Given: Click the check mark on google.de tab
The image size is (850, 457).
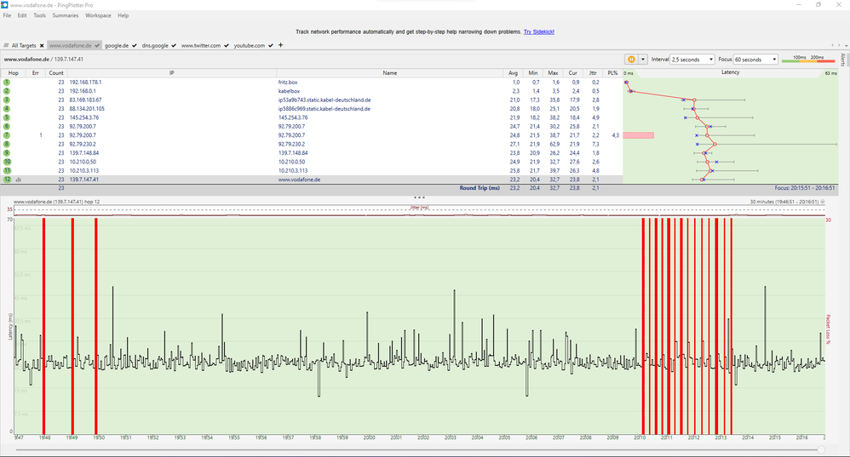Looking at the screenshot, I should coord(134,45).
